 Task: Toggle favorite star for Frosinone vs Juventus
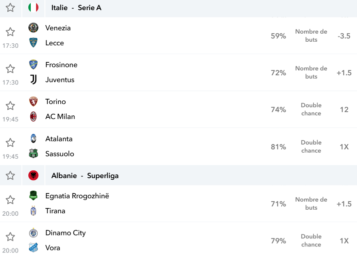[10, 69]
